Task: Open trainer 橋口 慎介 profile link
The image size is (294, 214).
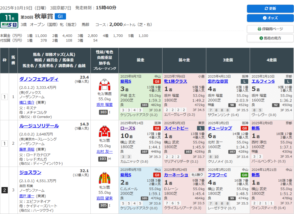Action: (27, 102)
